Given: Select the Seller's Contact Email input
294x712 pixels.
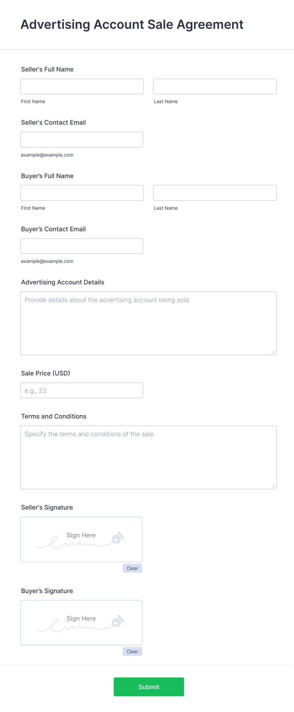Looking at the screenshot, I should [82, 139].
